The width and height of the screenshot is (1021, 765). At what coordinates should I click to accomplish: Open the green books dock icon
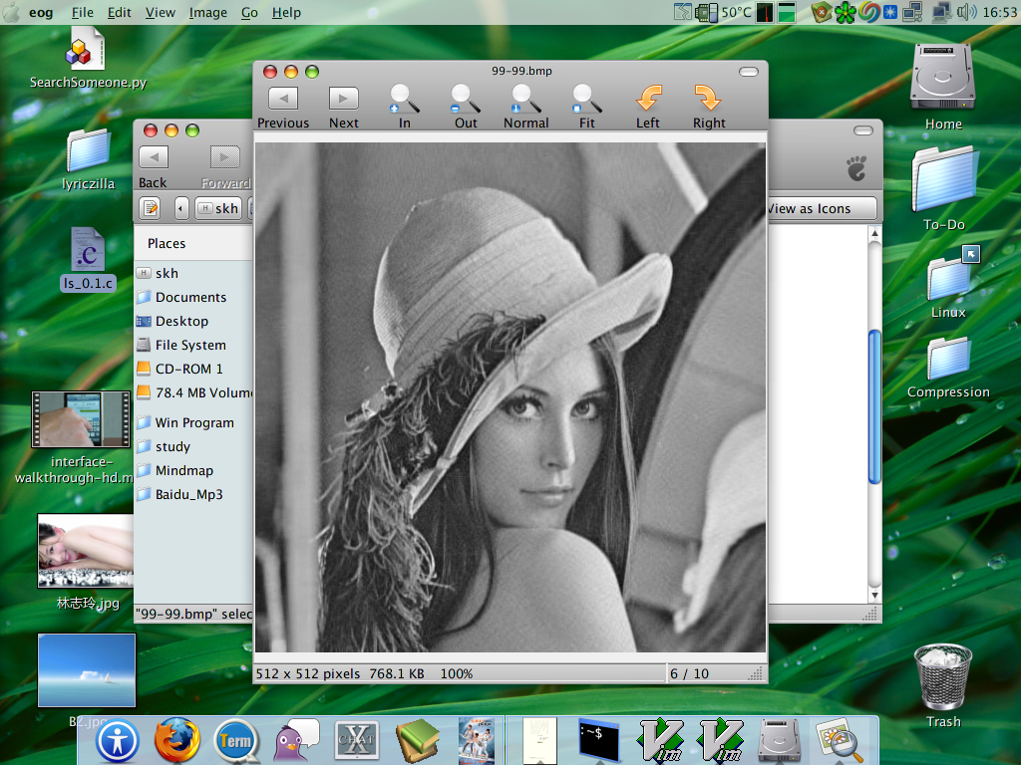pos(418,740)
